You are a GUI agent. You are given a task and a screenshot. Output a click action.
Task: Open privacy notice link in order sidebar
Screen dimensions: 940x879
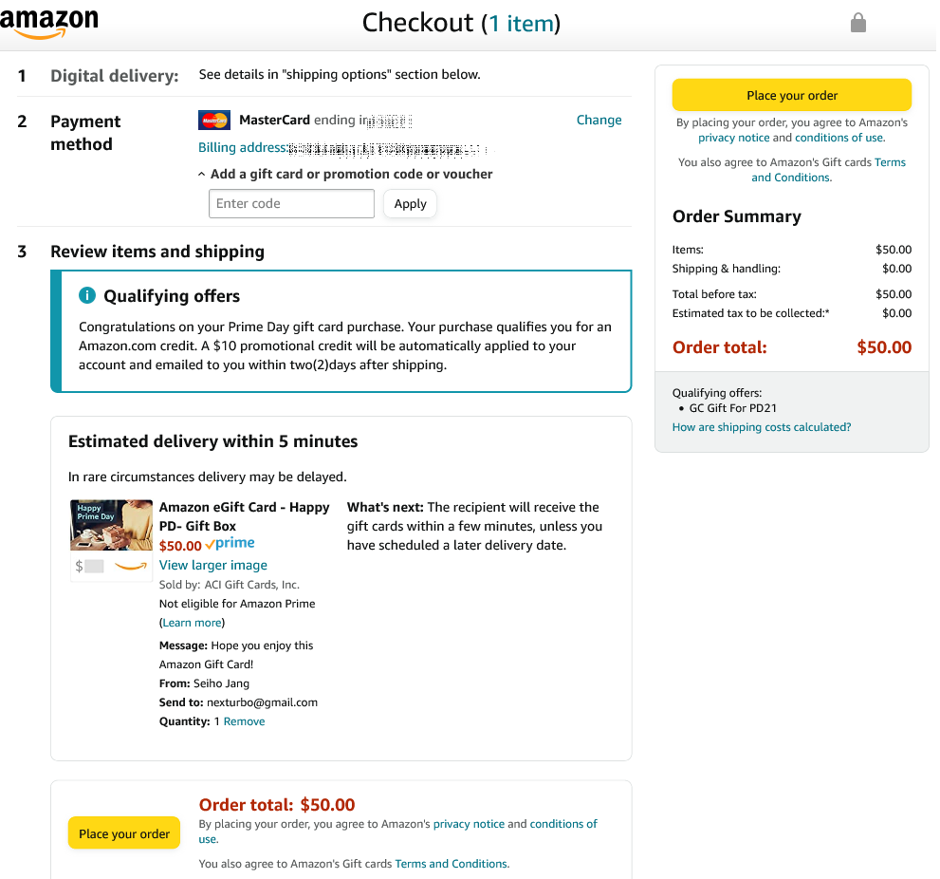pos(733,138)
